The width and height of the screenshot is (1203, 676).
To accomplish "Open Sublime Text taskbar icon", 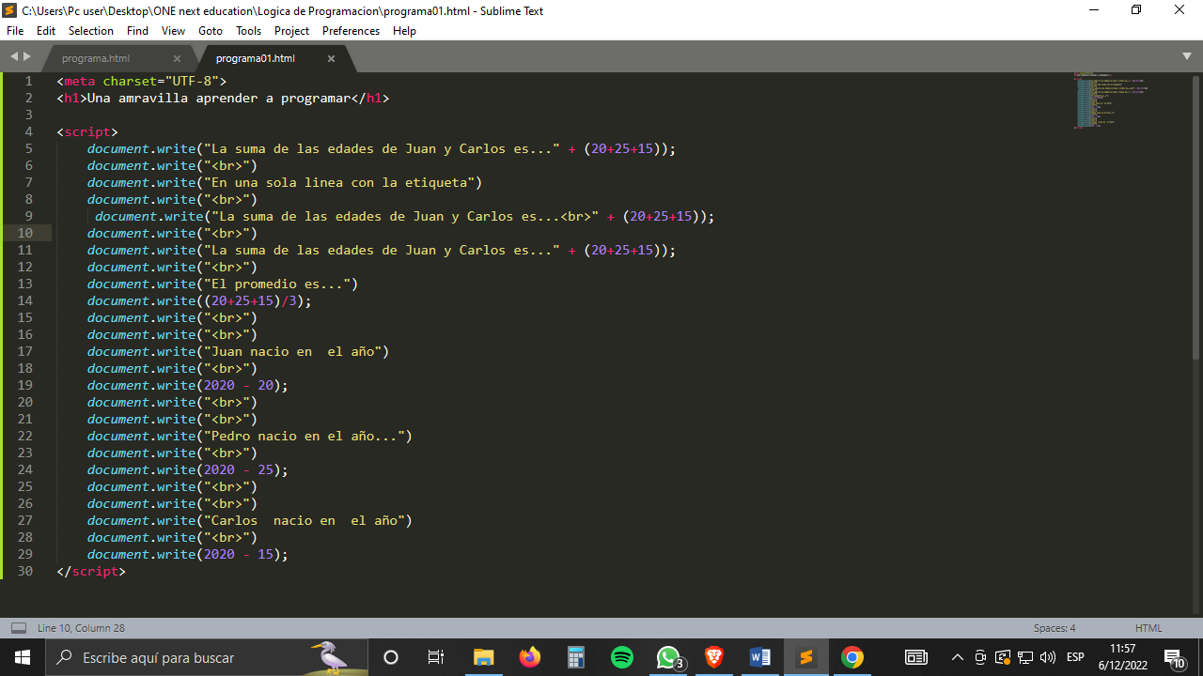I will click(805, 657).
